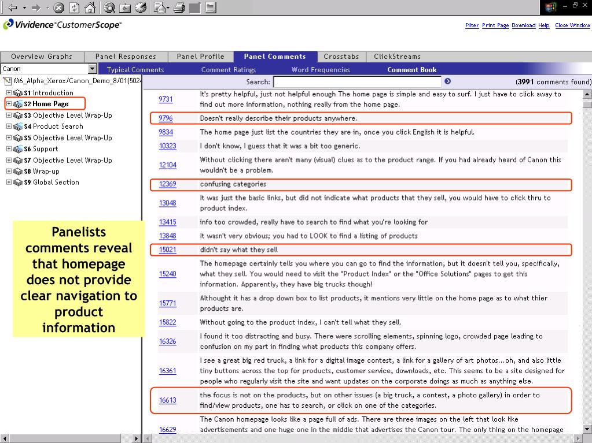Switch to the ClickStreams tab
The width and height of the screenshot is (592, 443).
click(397, 57)
